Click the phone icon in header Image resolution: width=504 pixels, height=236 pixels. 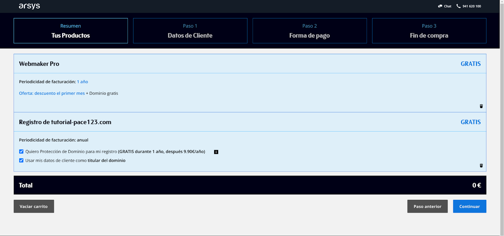[458, 6]
